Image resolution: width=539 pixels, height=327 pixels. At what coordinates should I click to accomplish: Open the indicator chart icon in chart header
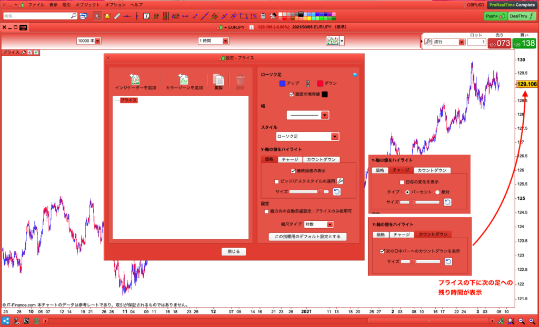click(x=333, y=41)
